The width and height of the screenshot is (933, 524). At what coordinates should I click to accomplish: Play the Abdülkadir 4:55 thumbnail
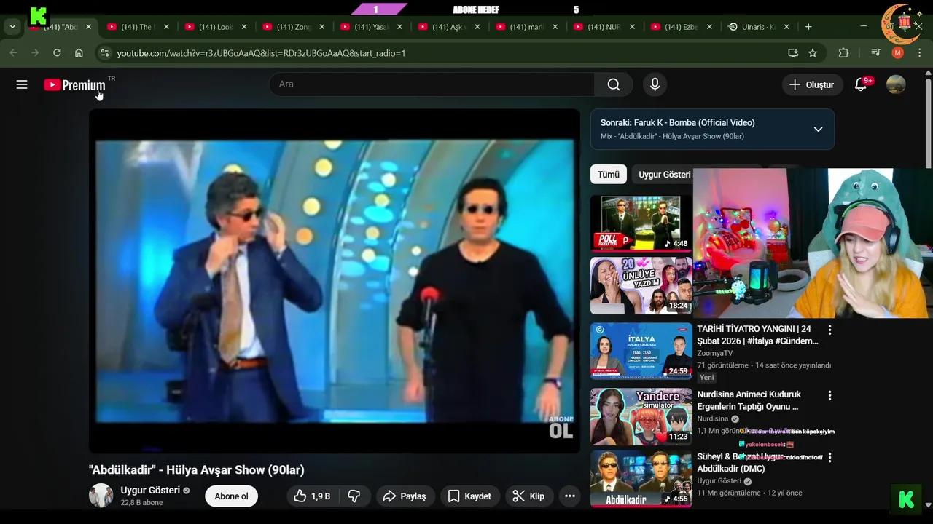point(641,479)
